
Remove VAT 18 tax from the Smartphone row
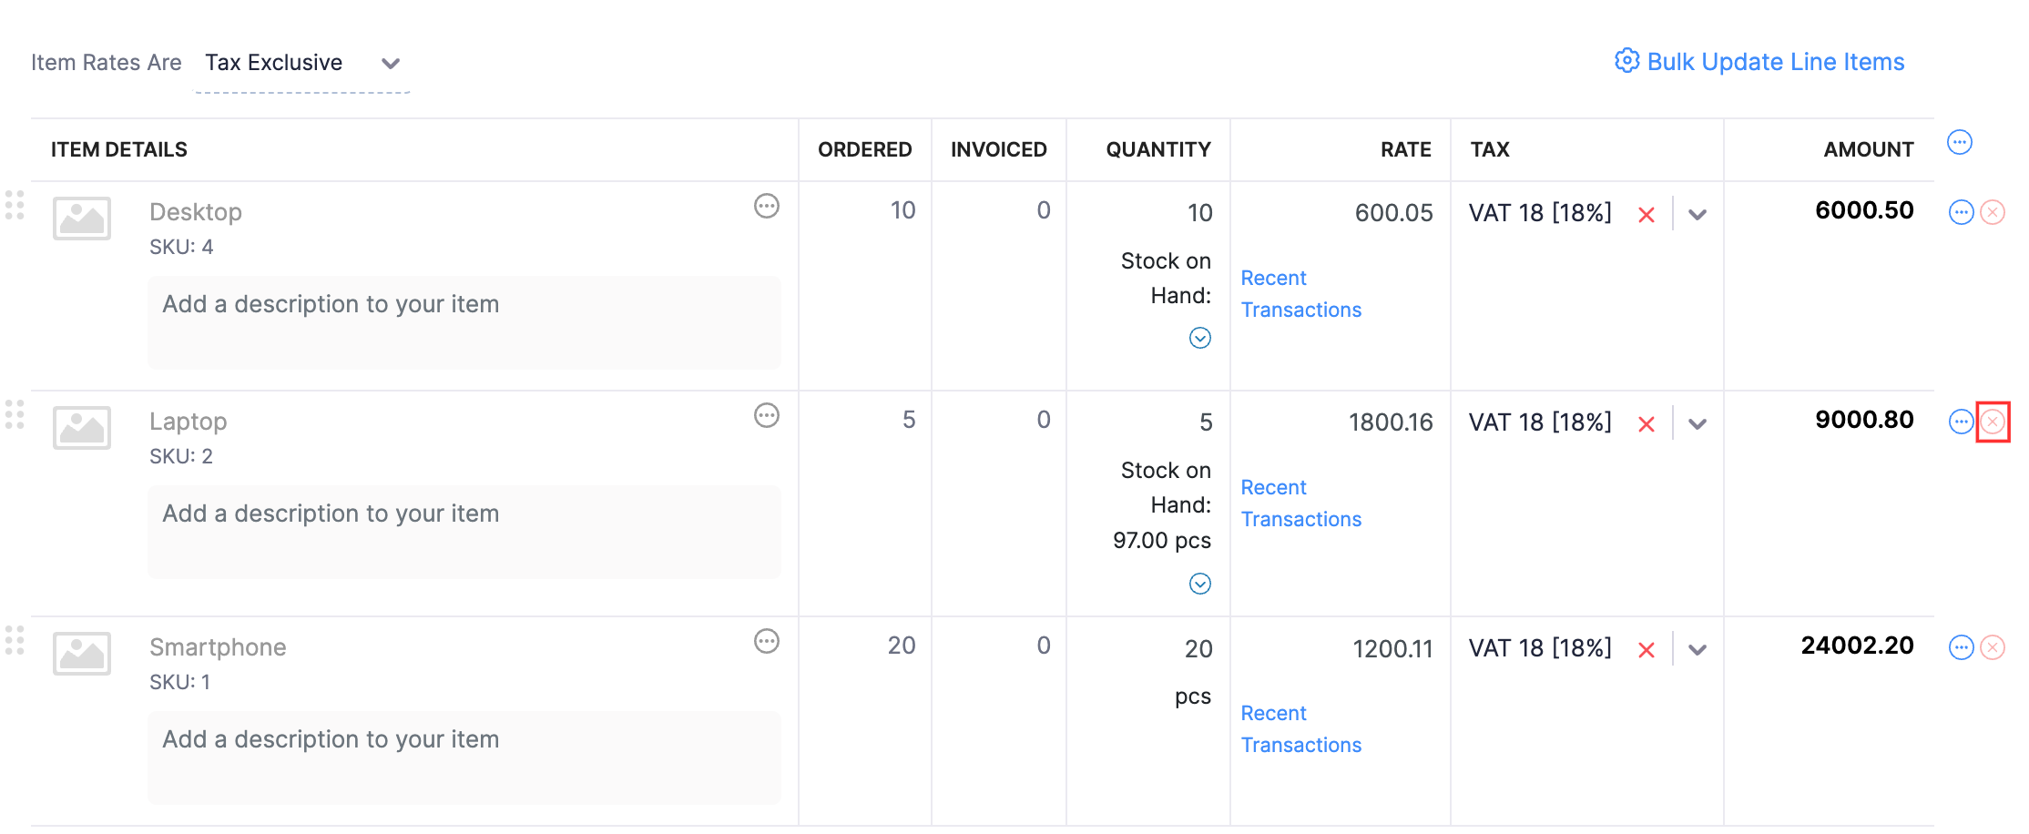click(1647, 649)
